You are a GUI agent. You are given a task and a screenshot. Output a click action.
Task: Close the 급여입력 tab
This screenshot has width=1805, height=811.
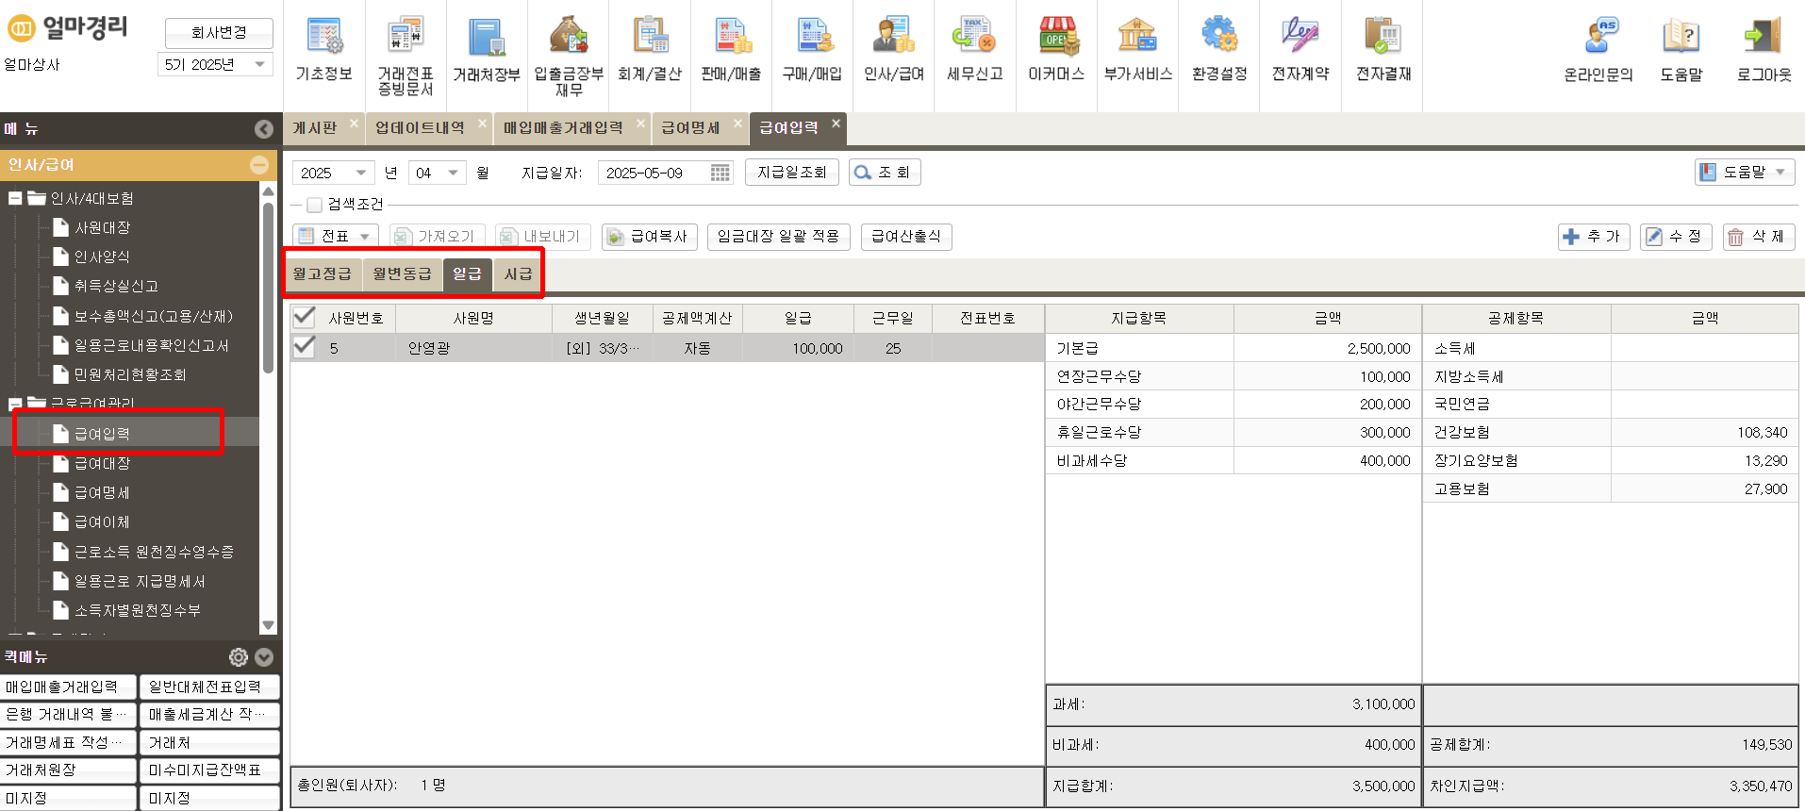point(836,123)
